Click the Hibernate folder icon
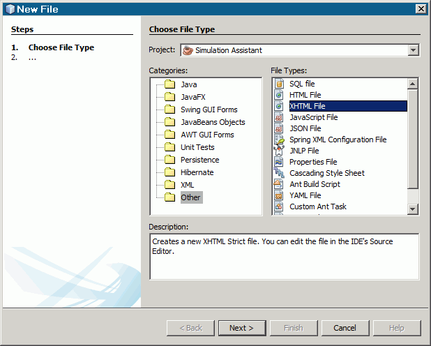 (170, 172)
